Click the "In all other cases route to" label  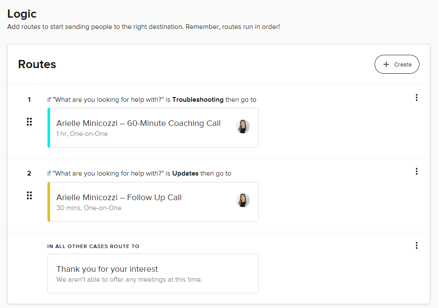(93, 246)
